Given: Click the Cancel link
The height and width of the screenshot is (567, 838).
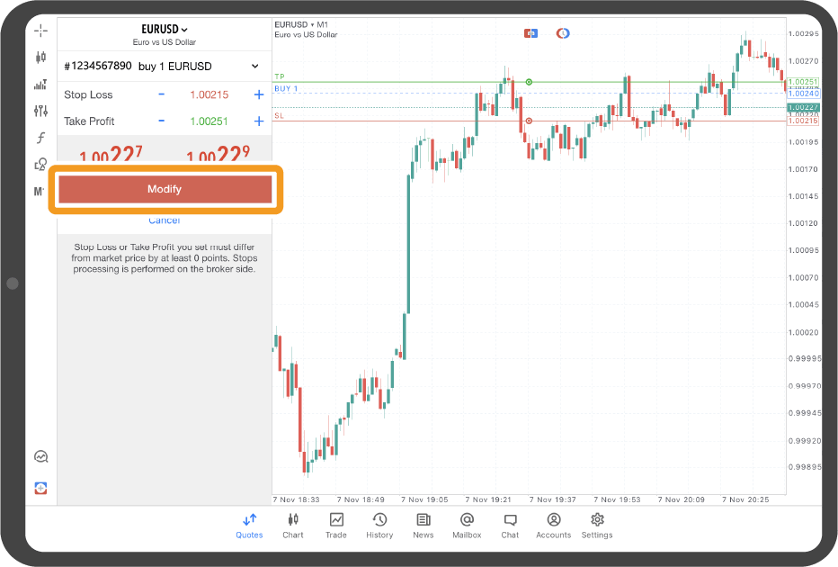Looking at the screenshot, I should click(164, 220).
